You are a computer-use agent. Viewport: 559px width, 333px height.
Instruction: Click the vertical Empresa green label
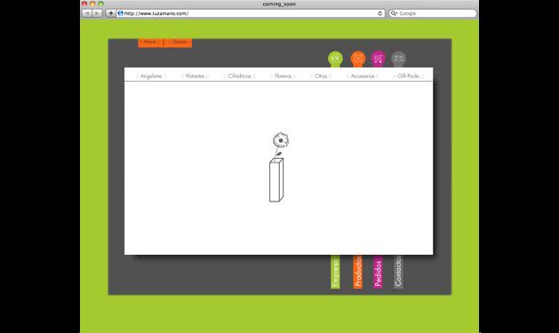(335, 272)
